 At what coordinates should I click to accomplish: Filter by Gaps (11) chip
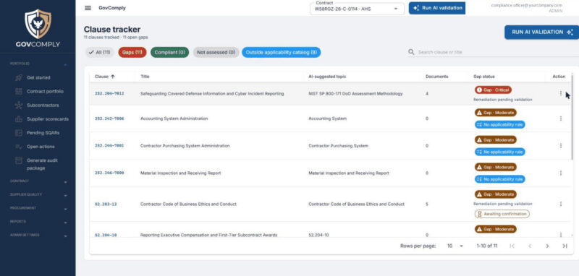click(132, 52)
